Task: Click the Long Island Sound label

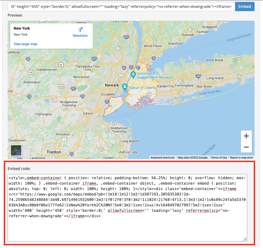Action: [239, 37]
